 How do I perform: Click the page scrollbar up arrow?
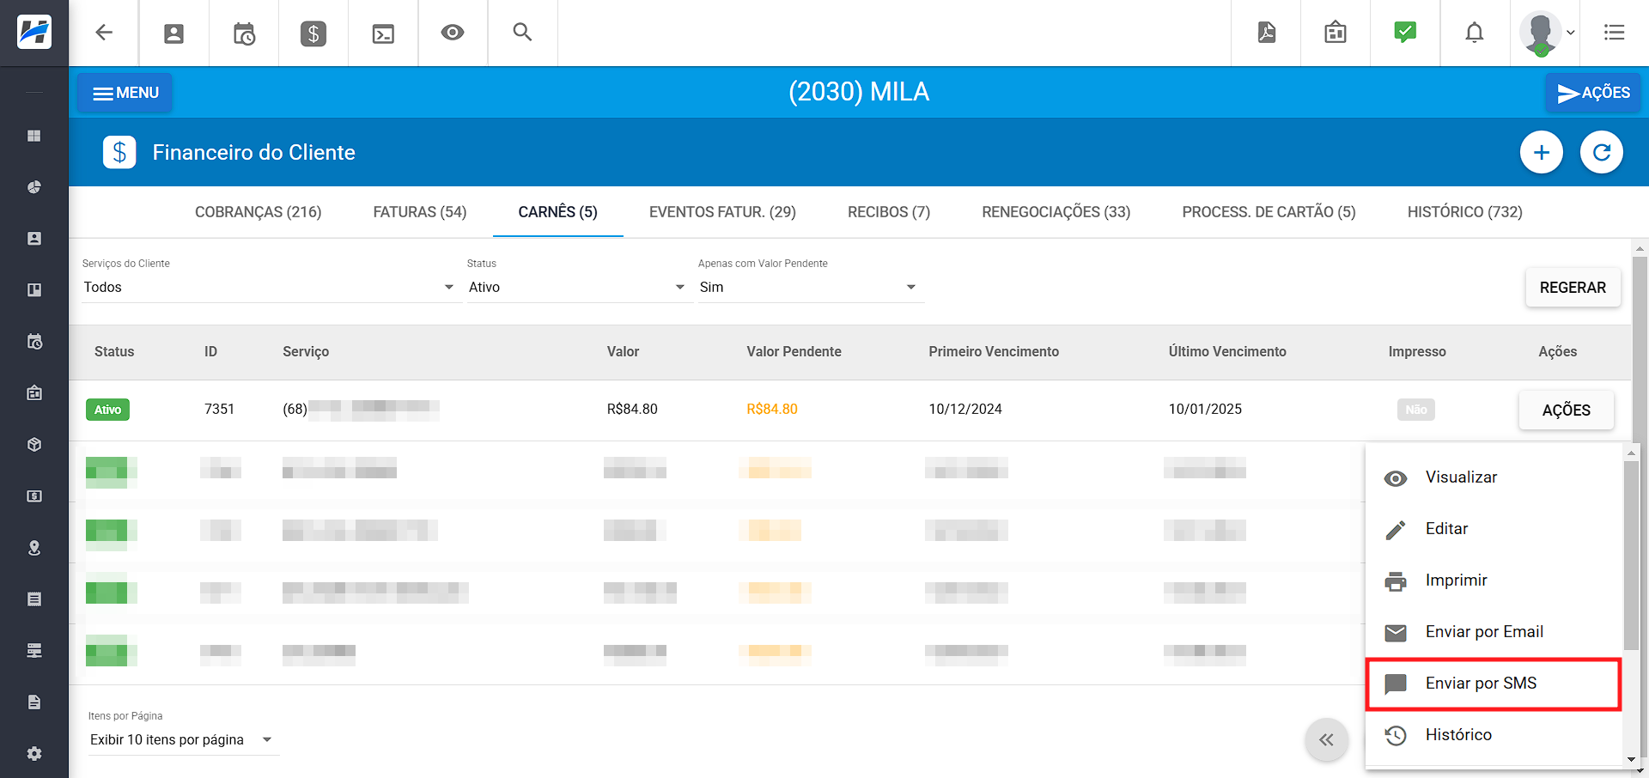1640,248
